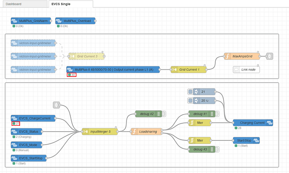The image size is (289, 173).
Task: Click the Victron icon on MultiPlus_GridAlarm node
Action: click(14, 21)
